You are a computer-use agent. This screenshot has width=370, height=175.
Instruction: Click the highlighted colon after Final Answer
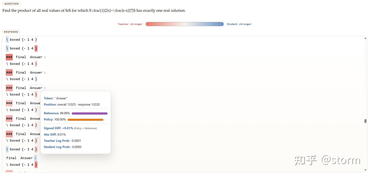tap(35, 158)
